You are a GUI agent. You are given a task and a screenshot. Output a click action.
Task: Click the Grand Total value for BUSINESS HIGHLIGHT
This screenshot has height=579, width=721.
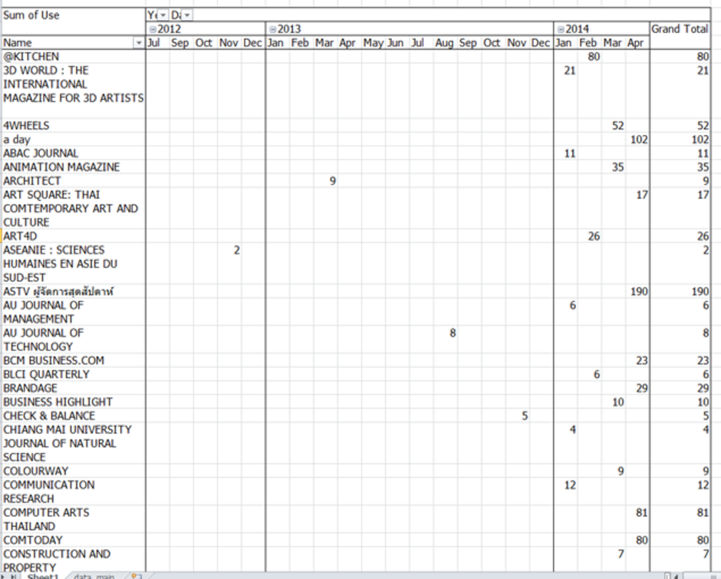pyautogui.click(x=703, y=402)
